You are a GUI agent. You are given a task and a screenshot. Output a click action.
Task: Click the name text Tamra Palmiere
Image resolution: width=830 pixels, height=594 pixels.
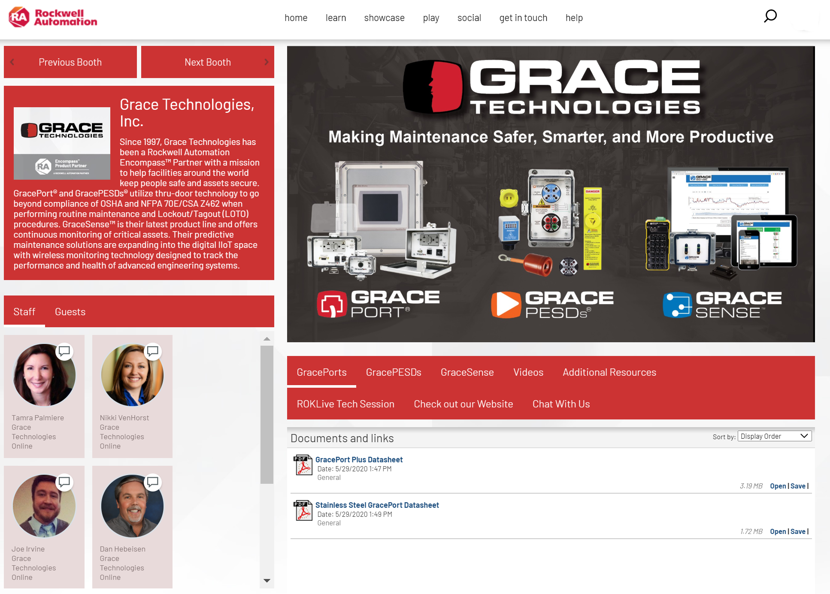click(38, 418)
